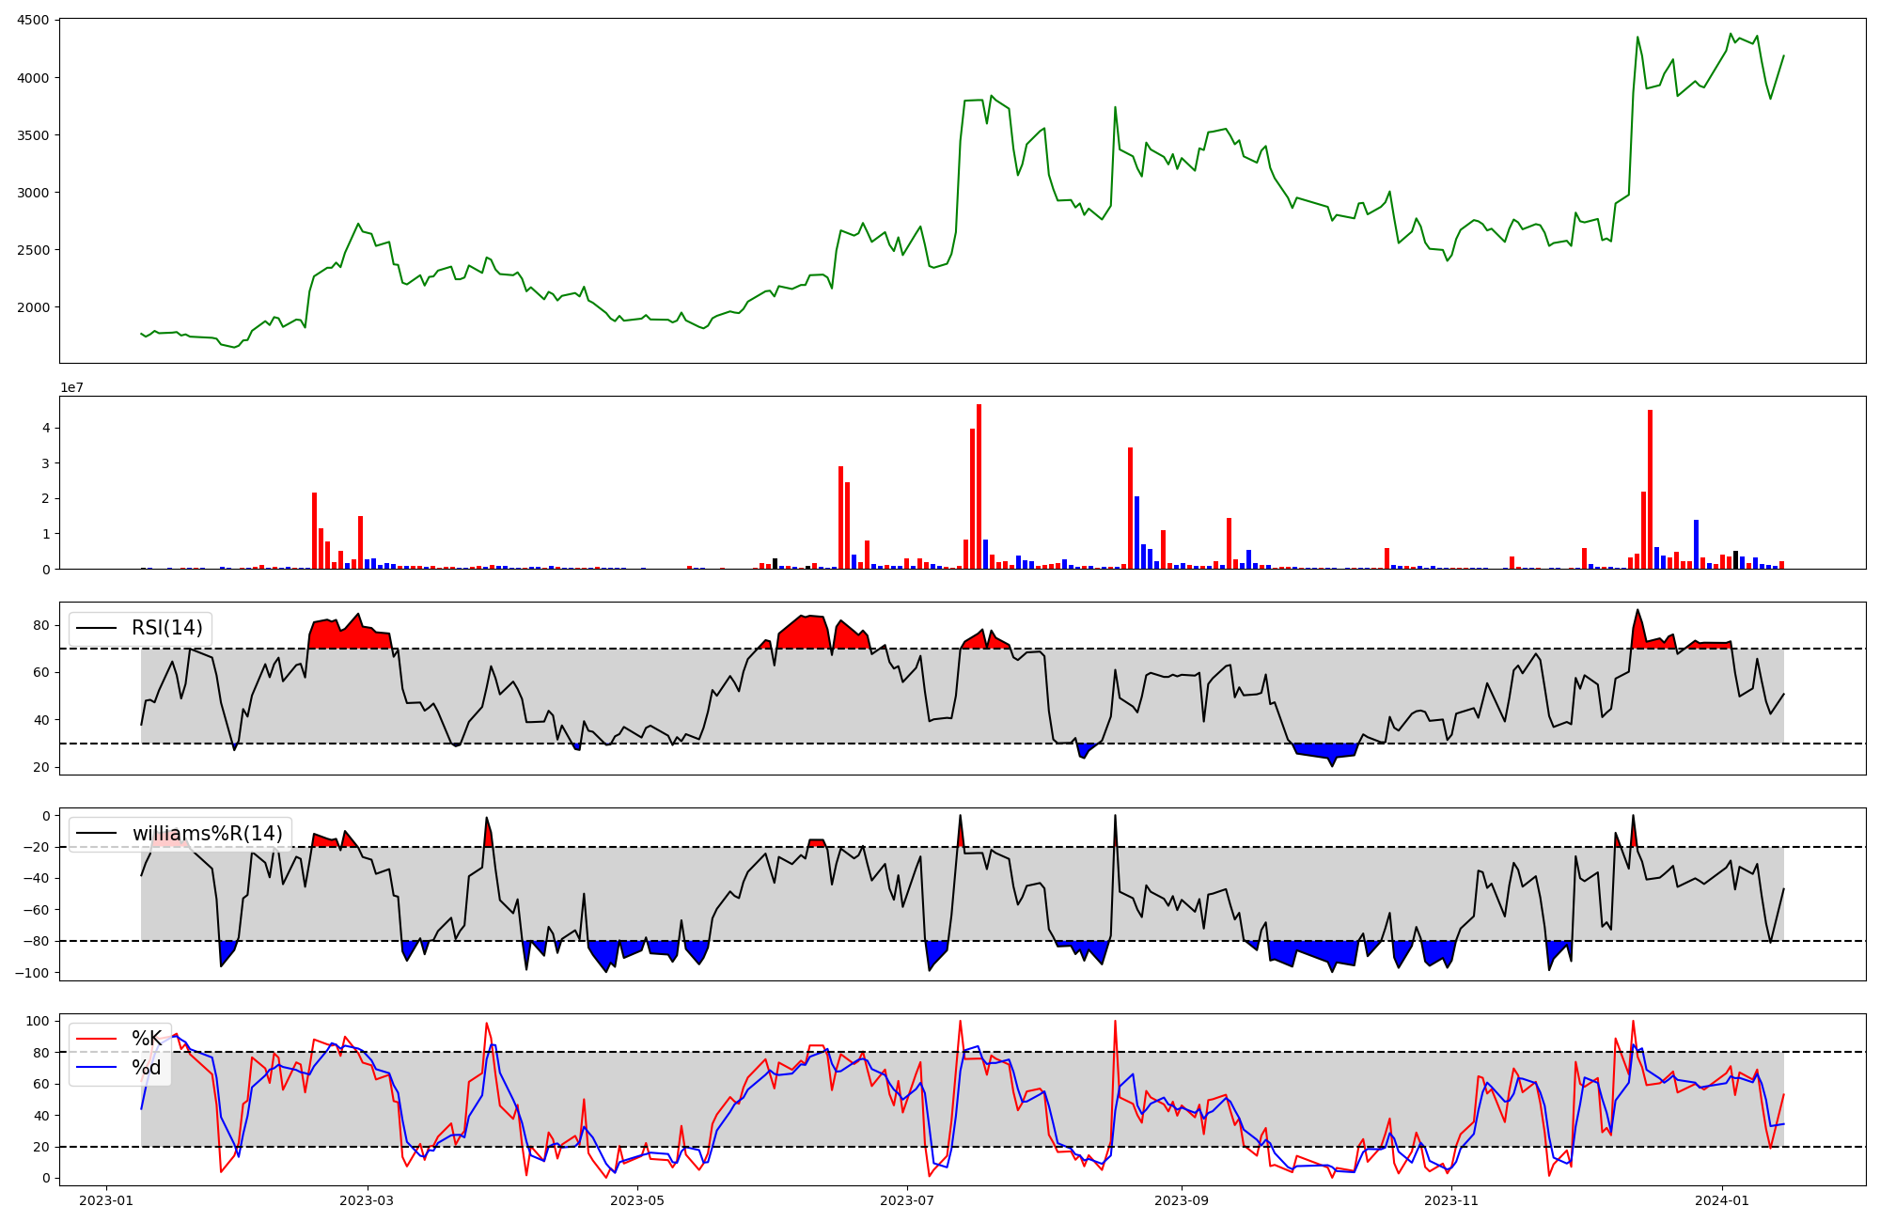Click the 2000 price axis tick label
This screenshot has width=1880, height=1222.
33,307
